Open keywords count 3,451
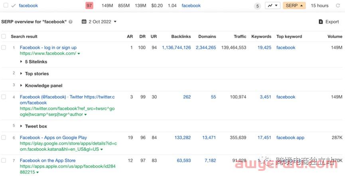 [x=265, y=97]
